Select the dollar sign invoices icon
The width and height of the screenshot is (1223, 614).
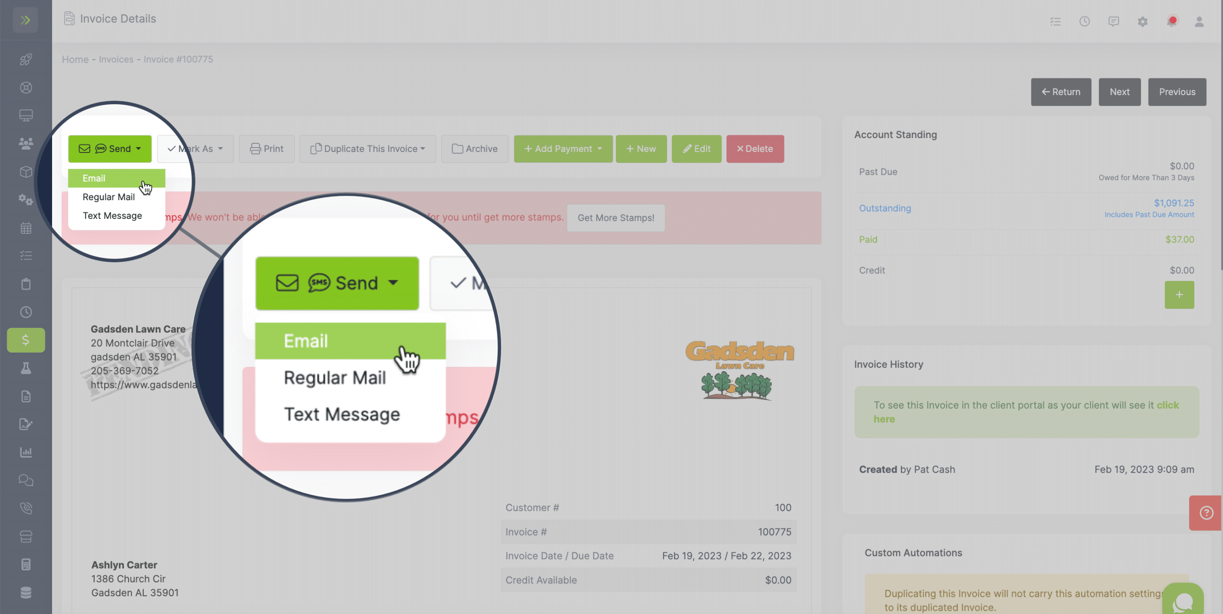(x=26, y=340)
